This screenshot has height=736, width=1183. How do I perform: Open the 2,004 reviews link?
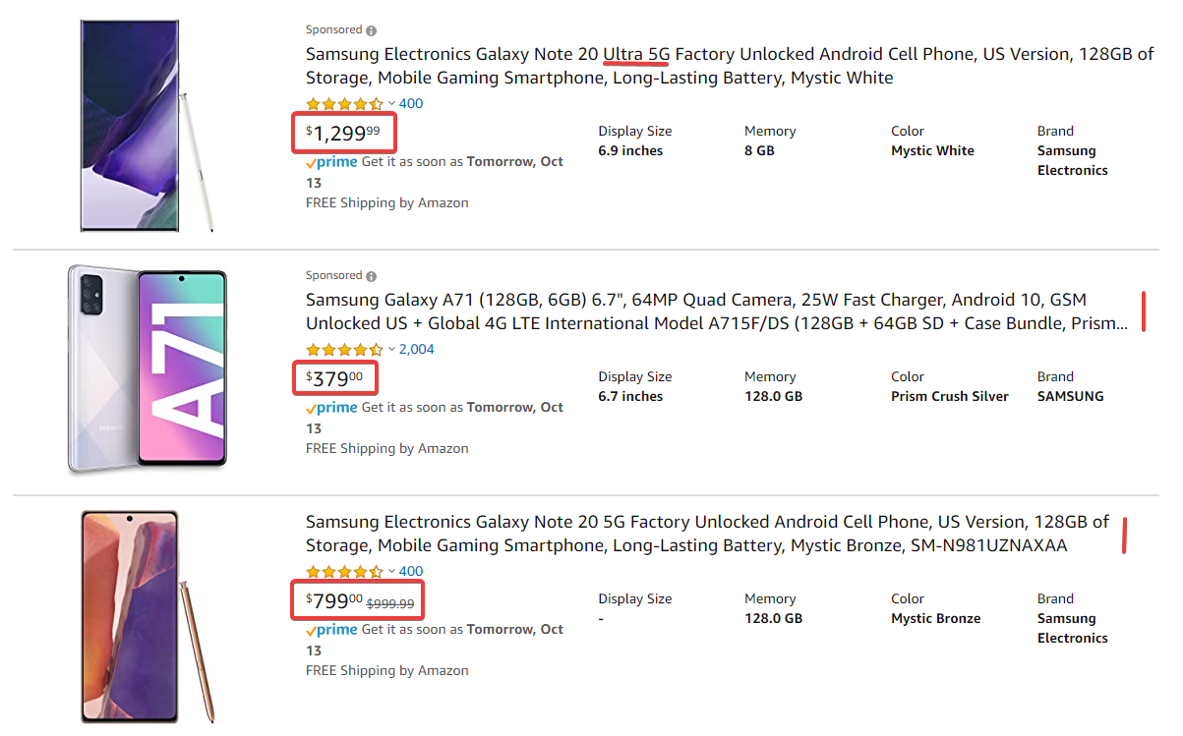tap(417, 350)
